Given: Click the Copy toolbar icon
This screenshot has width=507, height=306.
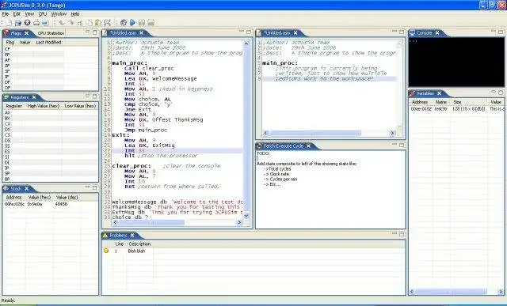Looking at the screenshot, I should 89,23.
